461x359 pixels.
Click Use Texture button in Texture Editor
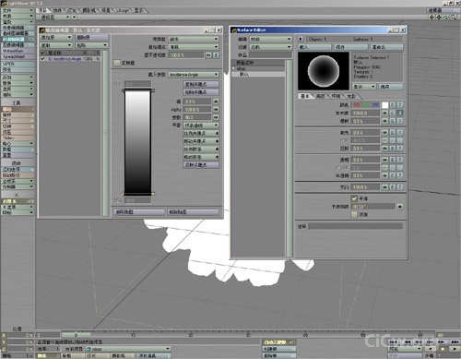tap(139, 212)
